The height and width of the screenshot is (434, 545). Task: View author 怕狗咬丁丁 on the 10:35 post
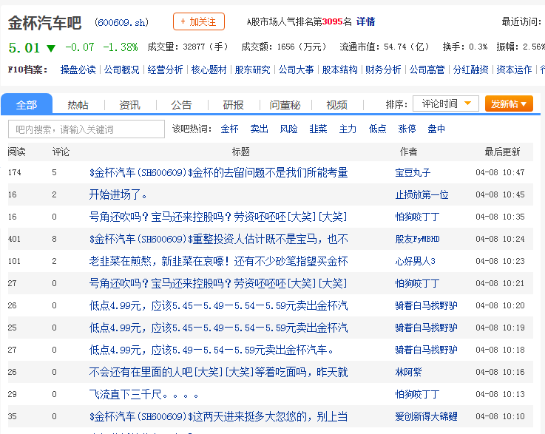tap(418, 217)
